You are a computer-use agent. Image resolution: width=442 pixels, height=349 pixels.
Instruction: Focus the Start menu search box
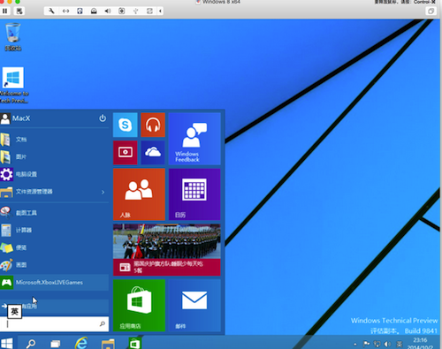(x=54, y=324)
